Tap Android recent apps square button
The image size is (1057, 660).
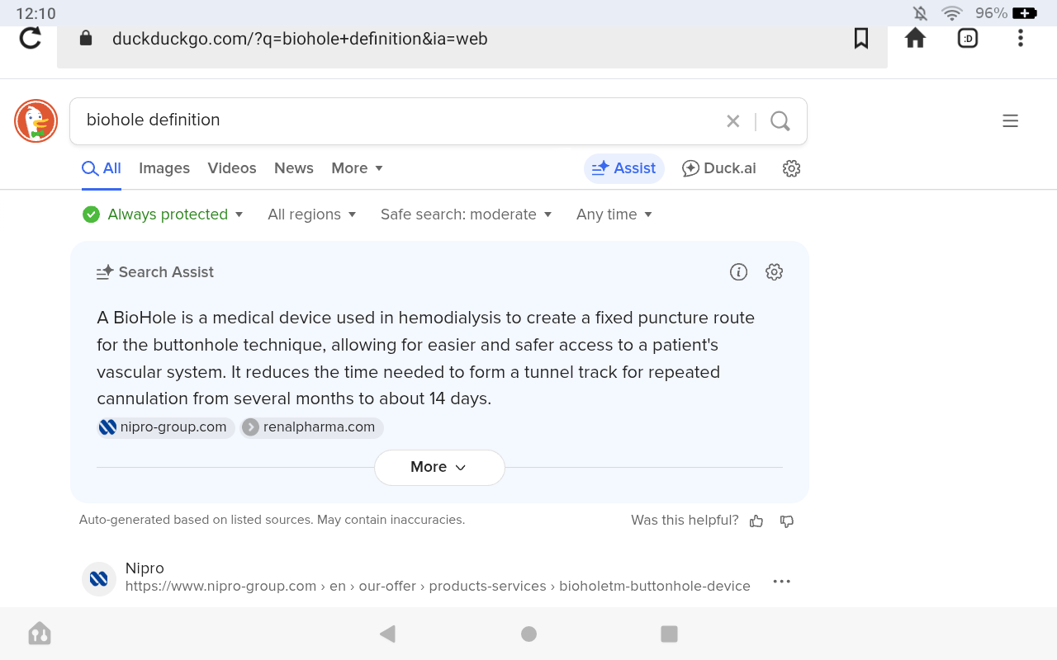click(x=670, y=634)
